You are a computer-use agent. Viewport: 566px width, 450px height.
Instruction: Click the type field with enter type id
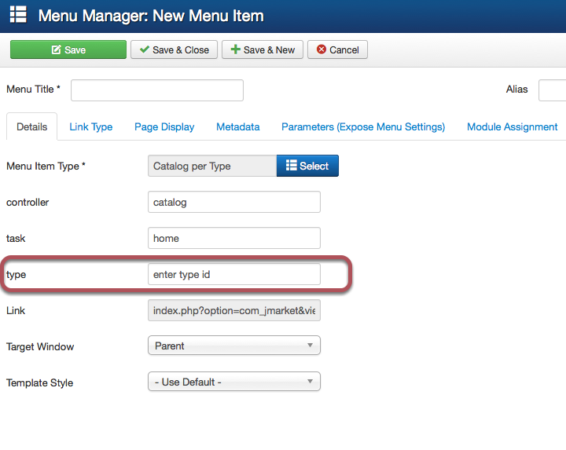[234, 274]
